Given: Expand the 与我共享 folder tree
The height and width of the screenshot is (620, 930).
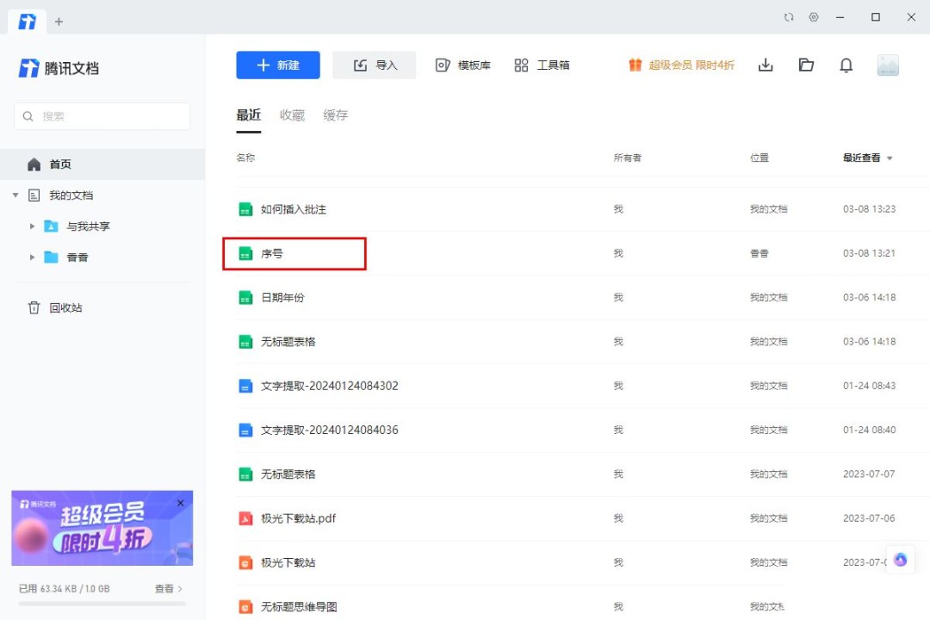Looking at the screenshot, I should [33, 226].
